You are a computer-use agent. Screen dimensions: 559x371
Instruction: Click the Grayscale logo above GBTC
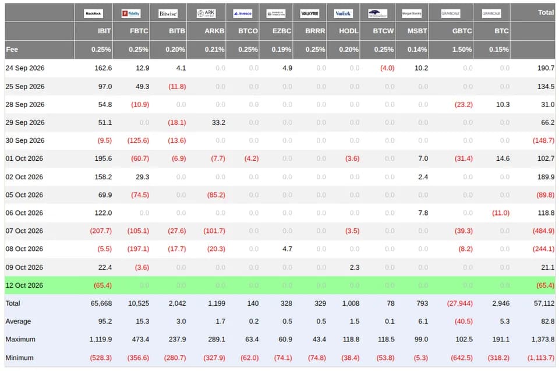click(451, 13)
